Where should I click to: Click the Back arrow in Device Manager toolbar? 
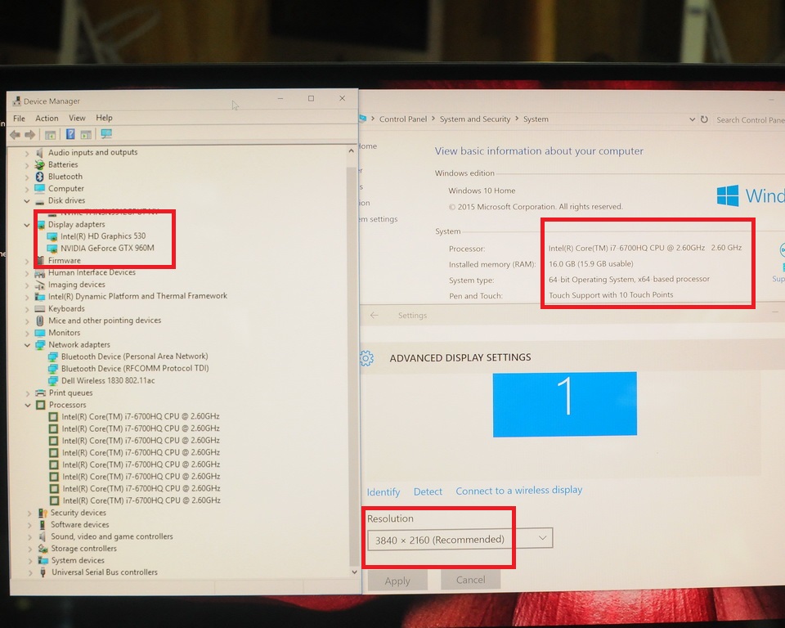coord(15,134)
